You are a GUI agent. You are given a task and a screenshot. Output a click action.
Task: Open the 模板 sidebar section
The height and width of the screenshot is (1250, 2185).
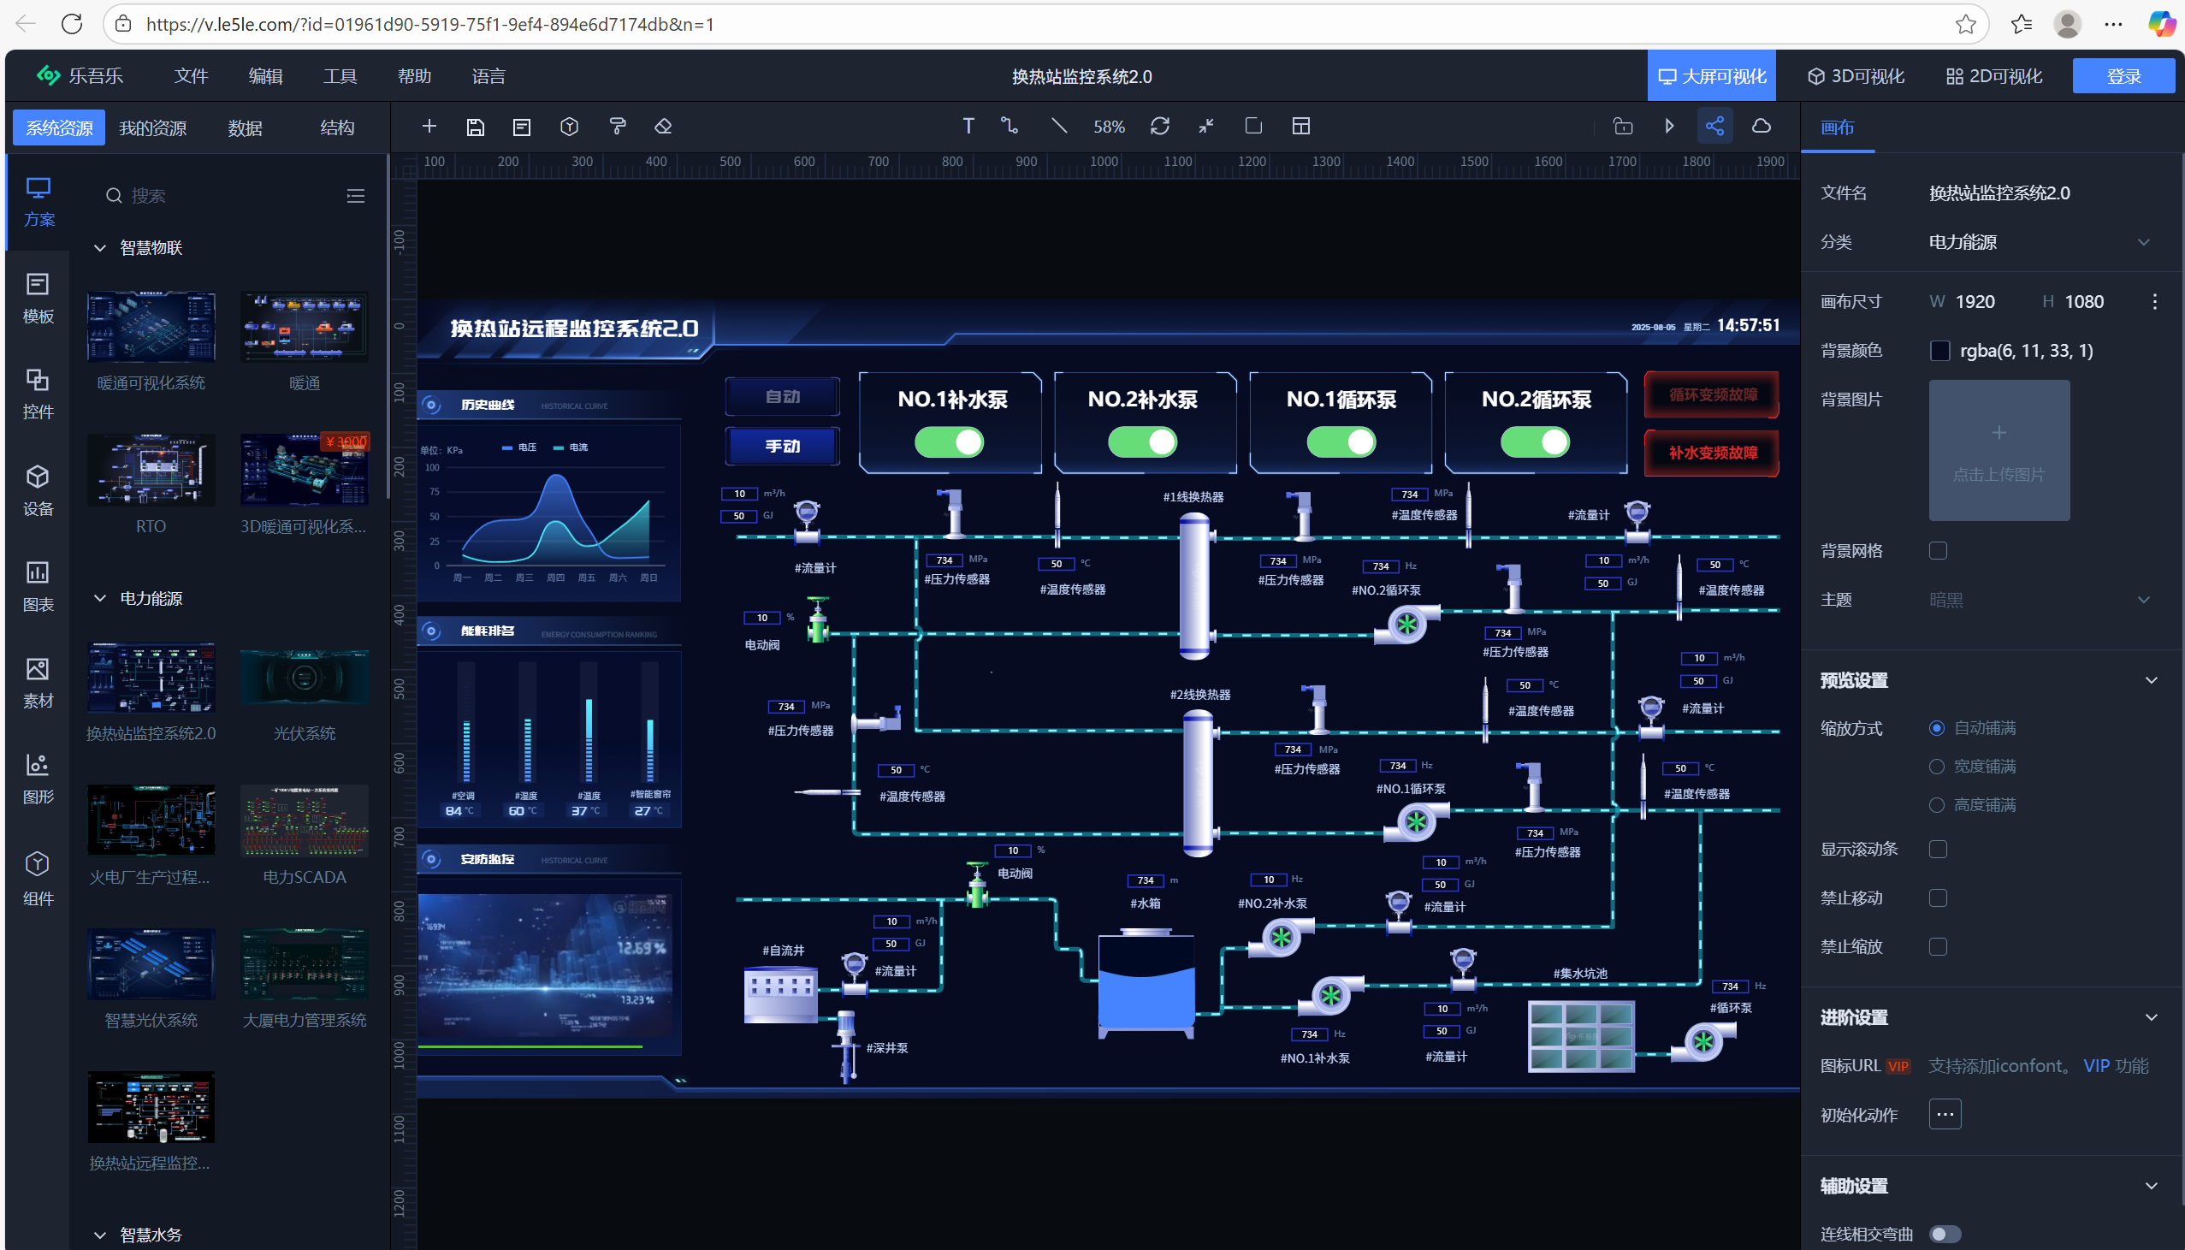(x=38, y=299)
